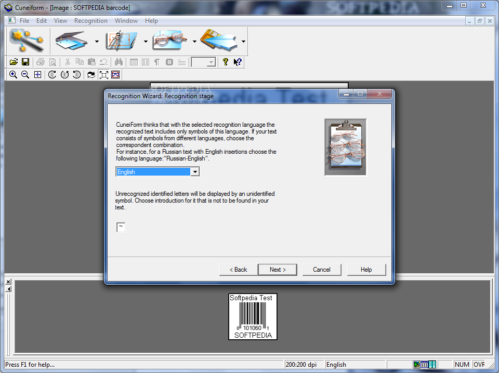Image resolution: width=499 pixels, height=373 pixels.
Task: Click the scissors Cut icon
Action: [68, 62]
